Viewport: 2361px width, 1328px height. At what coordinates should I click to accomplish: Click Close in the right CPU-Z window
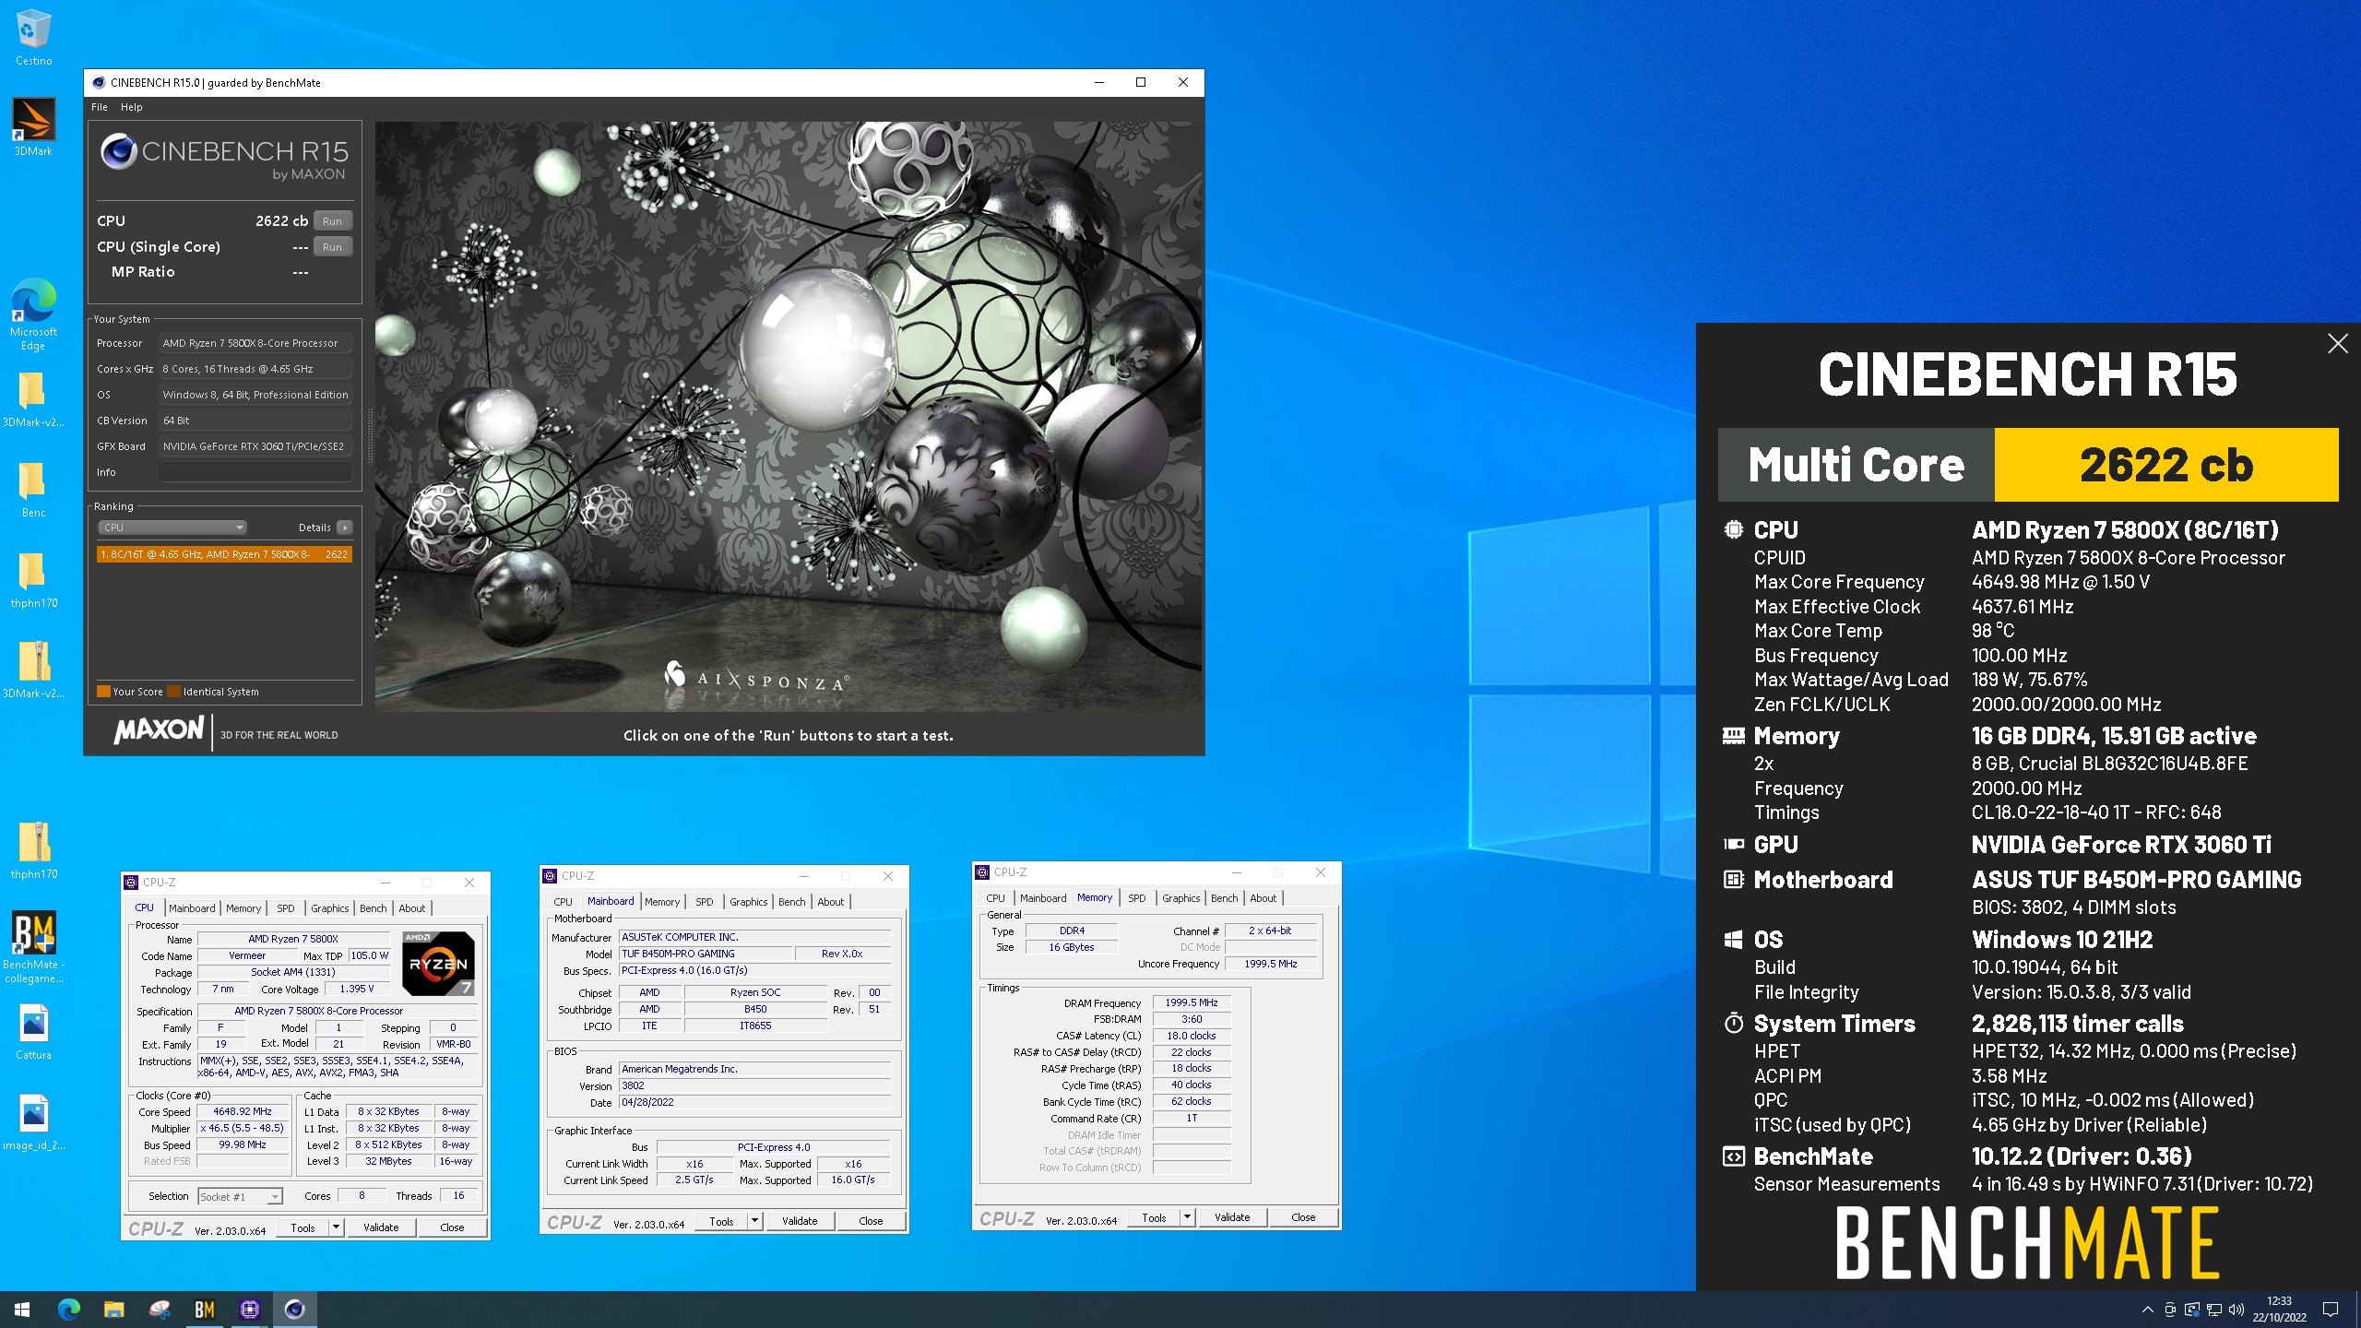click(1303, 1217)
